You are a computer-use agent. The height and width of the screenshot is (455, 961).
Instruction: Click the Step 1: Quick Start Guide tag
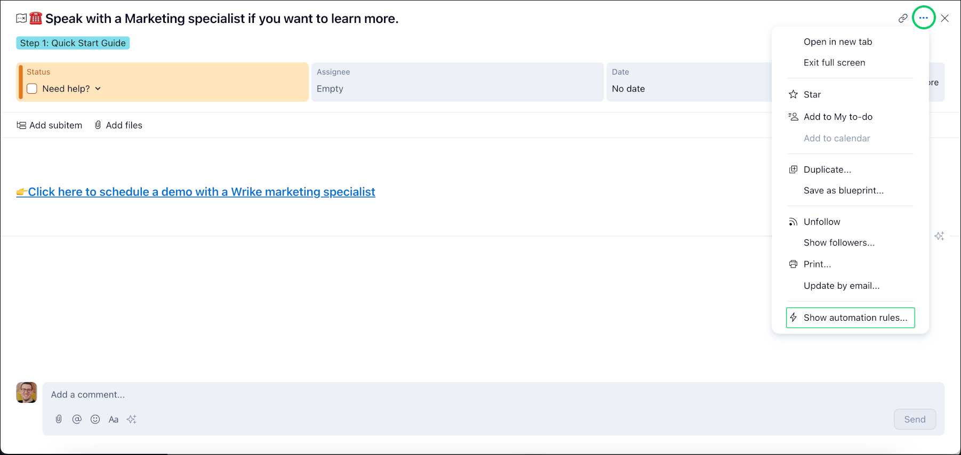(x=73, y=43)
